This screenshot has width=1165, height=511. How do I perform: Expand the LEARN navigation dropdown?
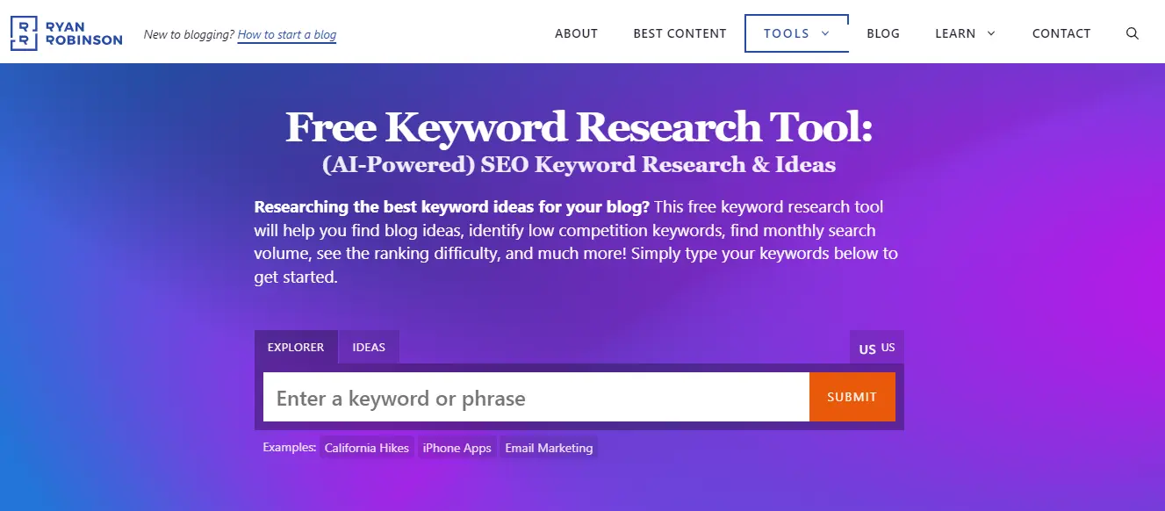(x=964, y=33)
